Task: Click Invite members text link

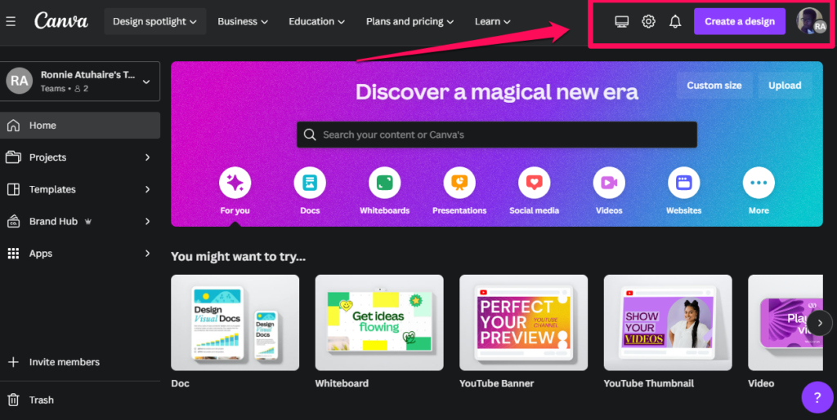Action: tap(65, 362)
